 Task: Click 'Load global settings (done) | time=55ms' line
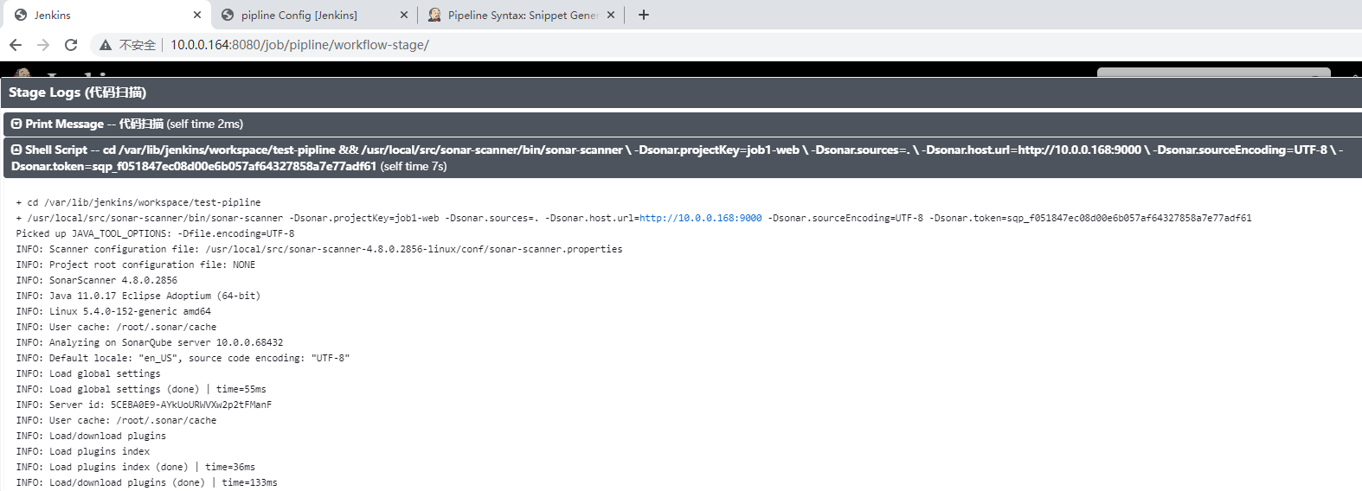(141, 389)
